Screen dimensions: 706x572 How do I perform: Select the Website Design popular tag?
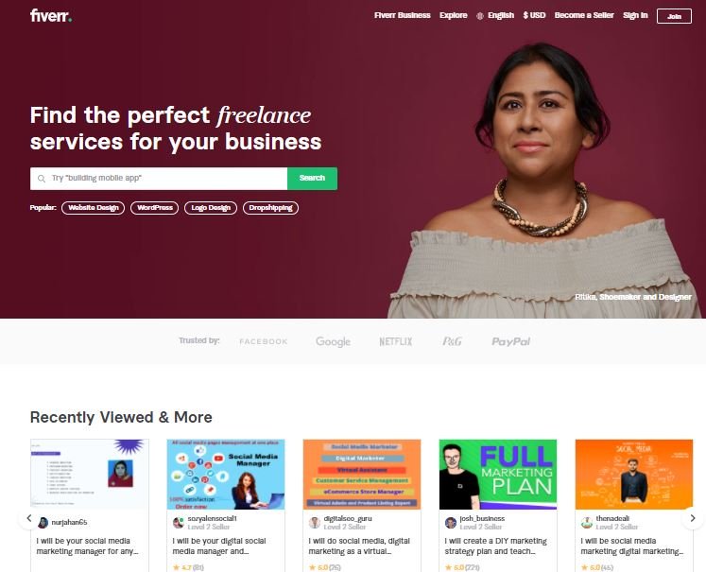[x=94, y=208]
